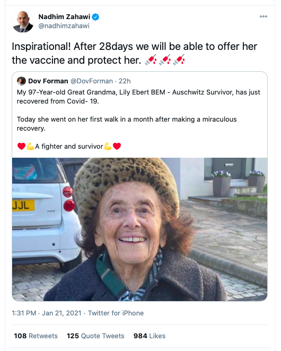Screen dimensions: 281x351
Task: Open the three-dot more options menu
Action: (x=264, y=16)
